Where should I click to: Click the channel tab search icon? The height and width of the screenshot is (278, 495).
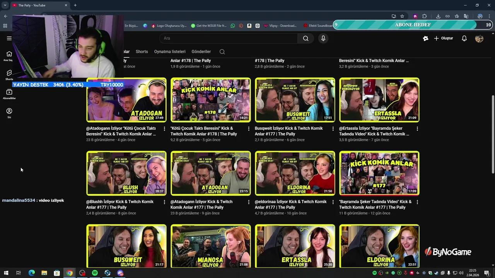coord(222,52)
